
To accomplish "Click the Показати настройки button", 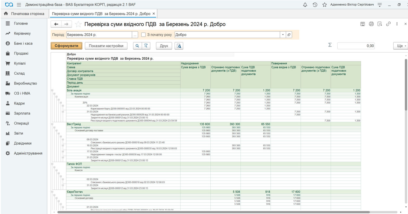I will coord(106,46).
